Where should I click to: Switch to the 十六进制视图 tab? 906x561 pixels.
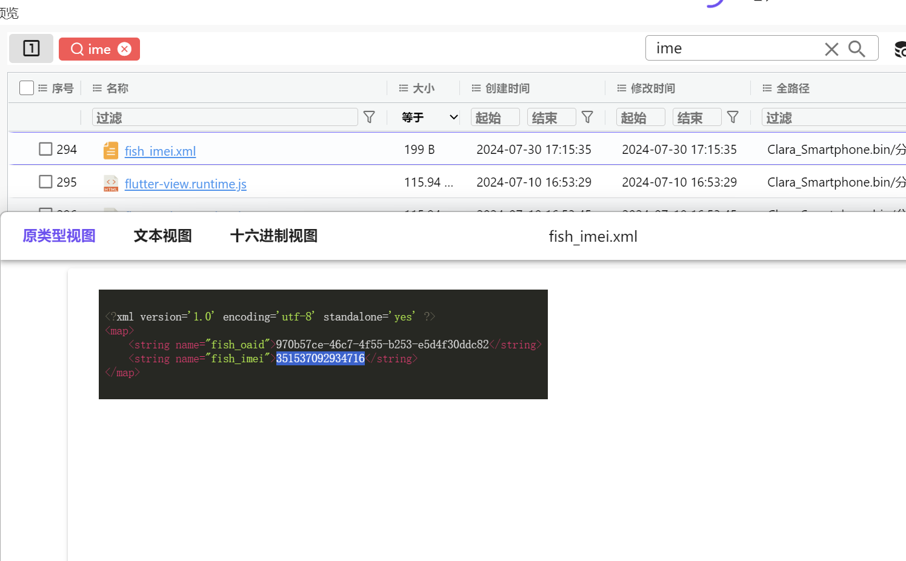273,236
